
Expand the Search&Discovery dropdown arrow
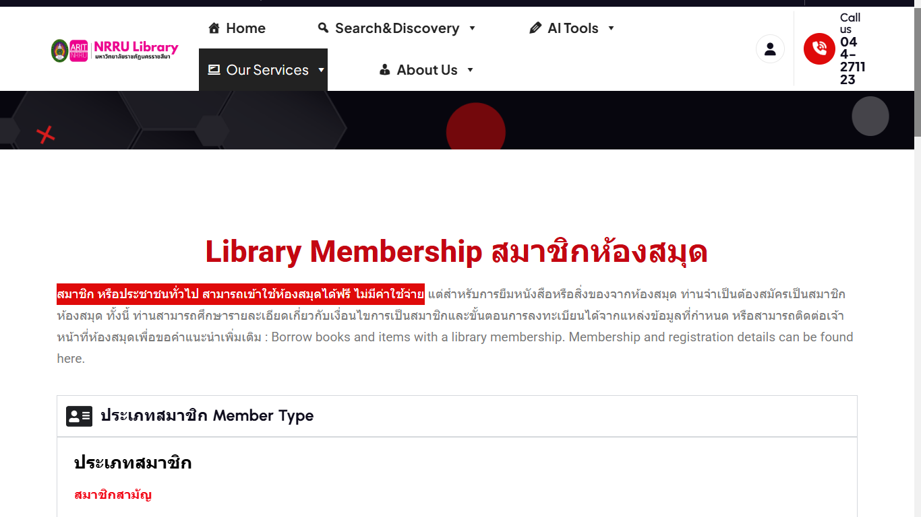(x=472, y=28)
